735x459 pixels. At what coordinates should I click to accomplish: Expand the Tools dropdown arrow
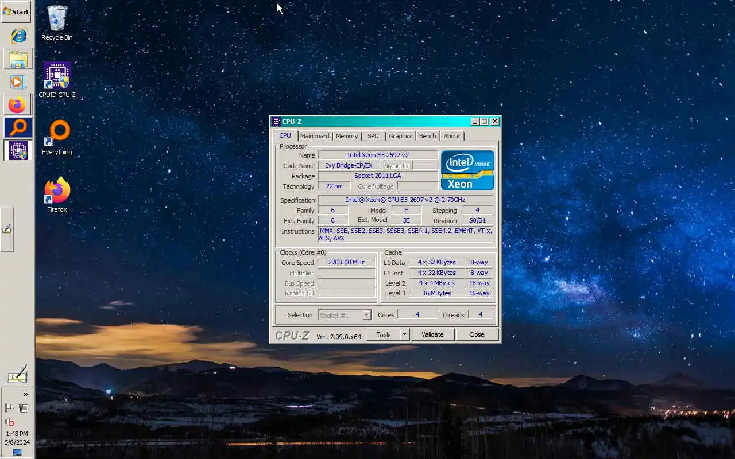pos(404,334)
